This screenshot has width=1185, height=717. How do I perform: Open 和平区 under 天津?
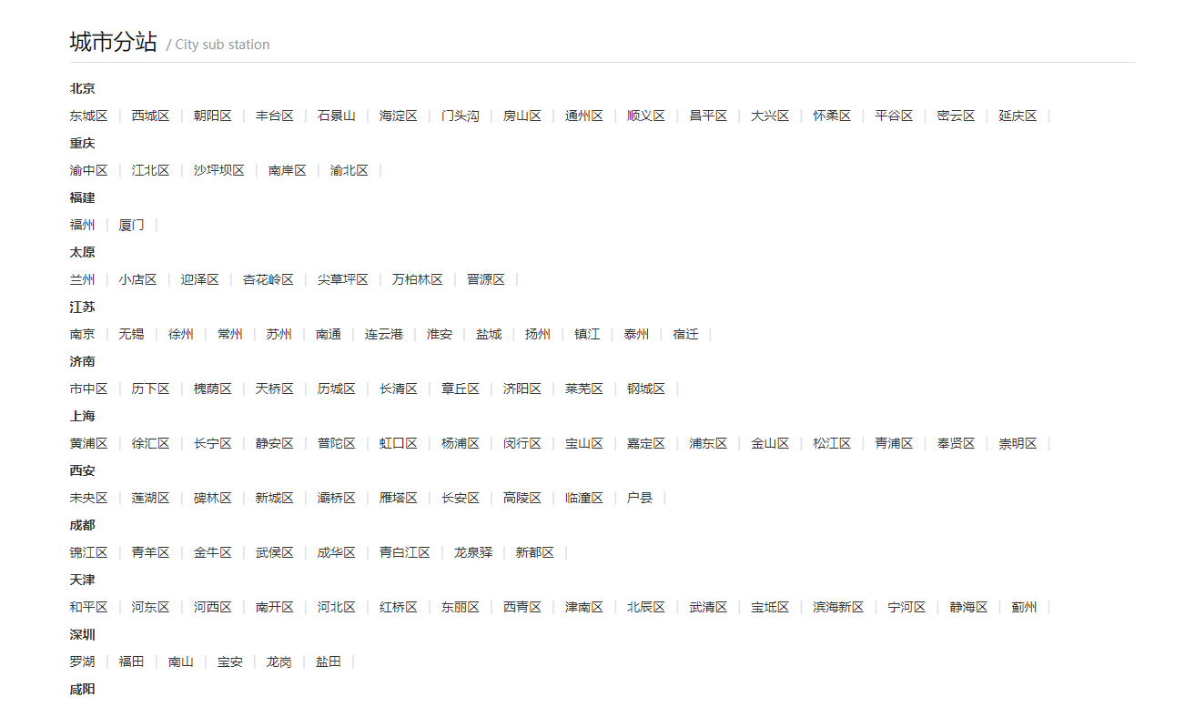(x=88, y=607)
